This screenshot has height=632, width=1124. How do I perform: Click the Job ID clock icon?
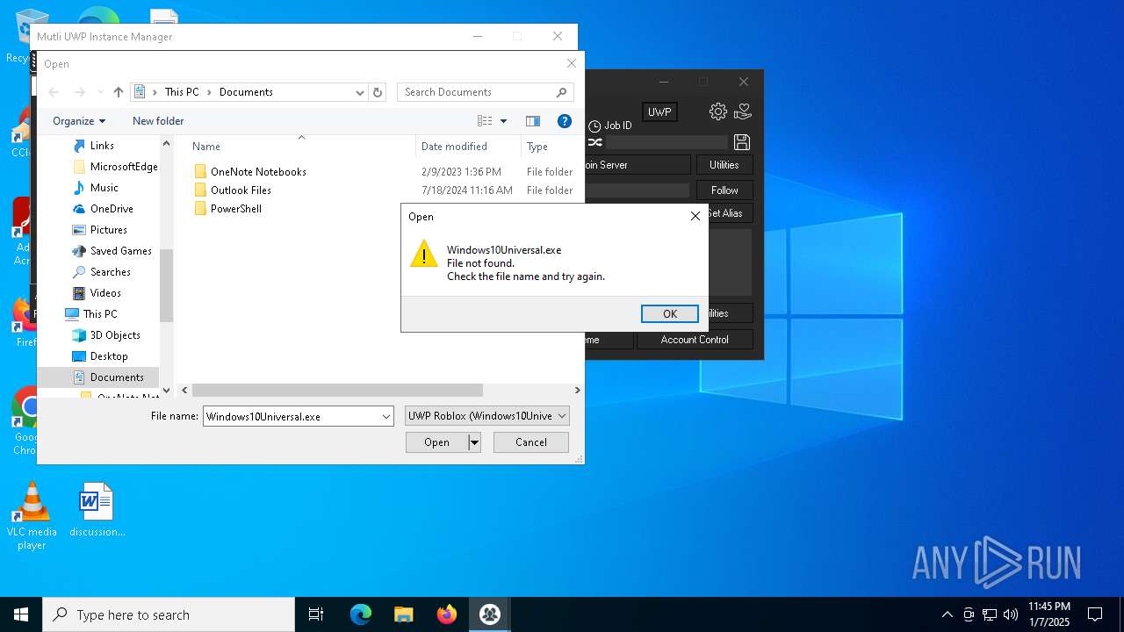tap(594, 126)
